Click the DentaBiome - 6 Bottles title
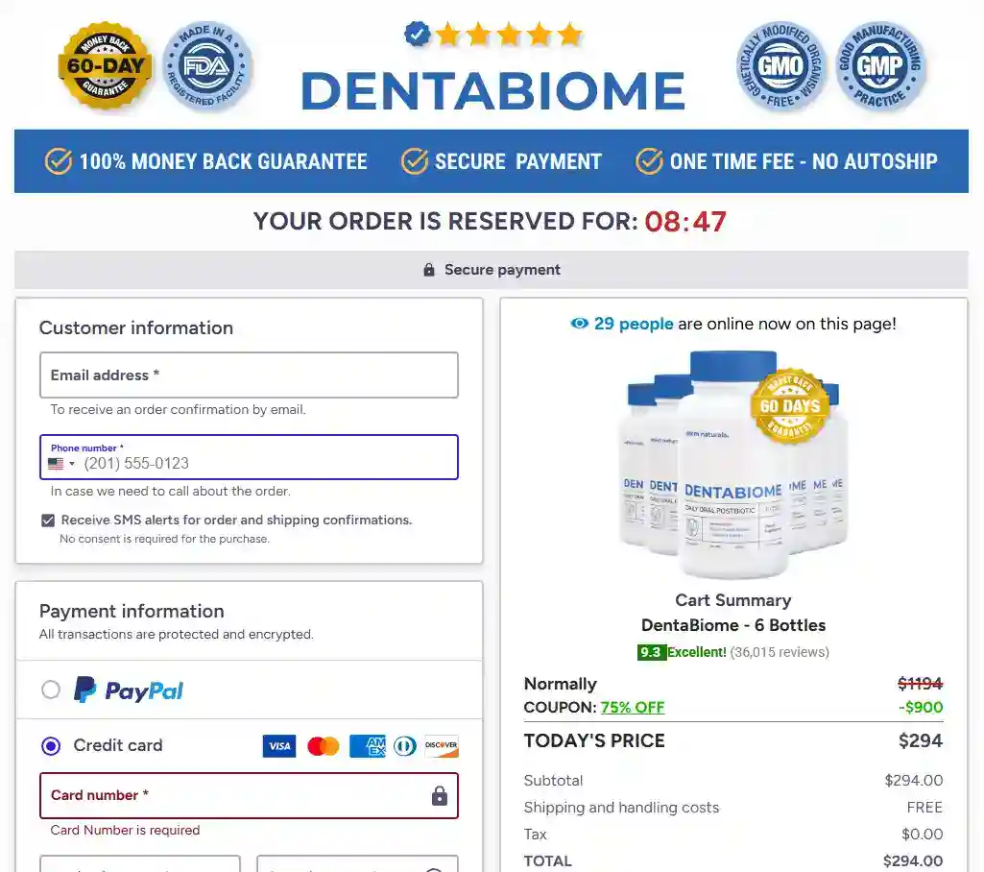The height and width of the screenshot is (872, 984). tap(733, 625)
